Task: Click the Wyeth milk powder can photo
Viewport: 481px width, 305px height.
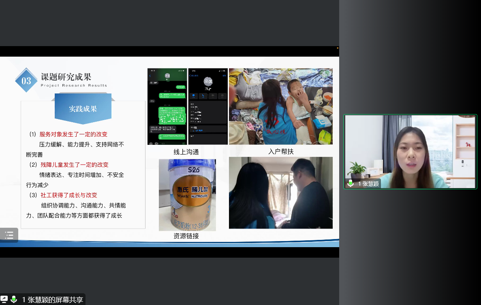Action: coord(187,195)
